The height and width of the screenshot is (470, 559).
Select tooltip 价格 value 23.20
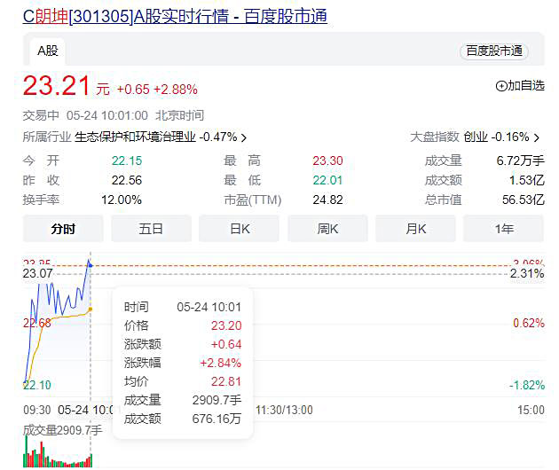[x=226, y=325]
